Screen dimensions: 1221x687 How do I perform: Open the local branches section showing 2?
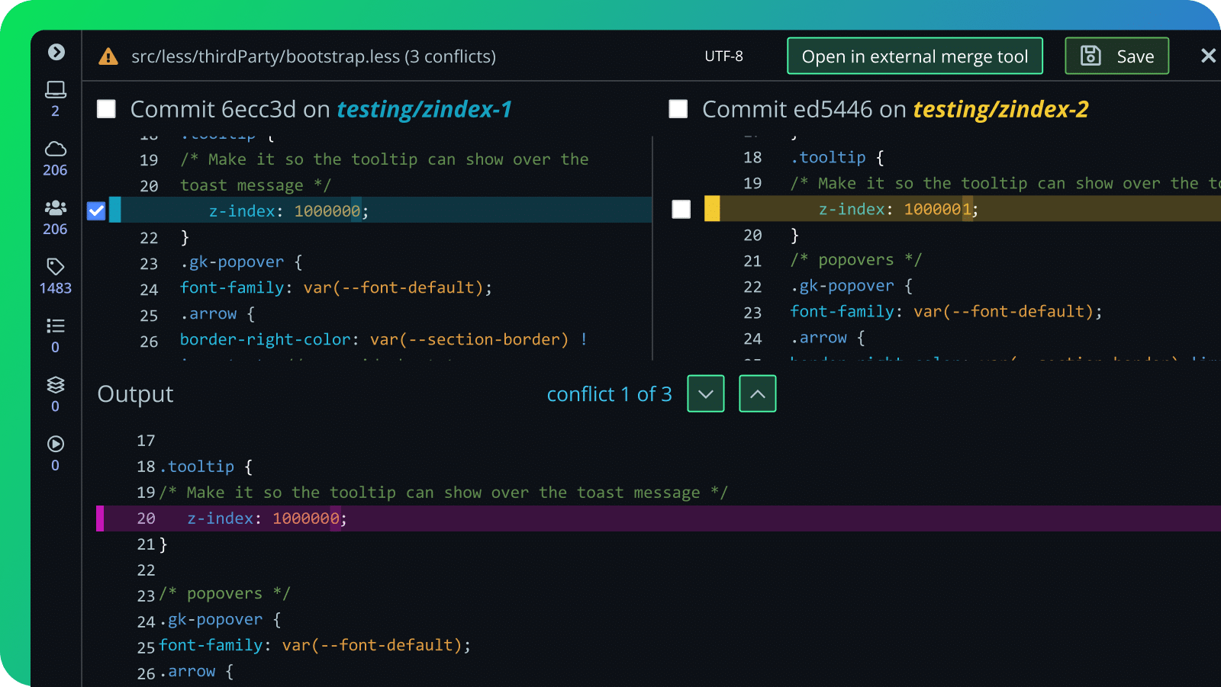coord(55,90)
